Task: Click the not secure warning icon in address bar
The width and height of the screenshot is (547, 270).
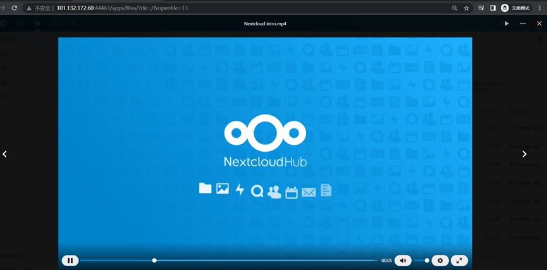Action: point(29,8)
